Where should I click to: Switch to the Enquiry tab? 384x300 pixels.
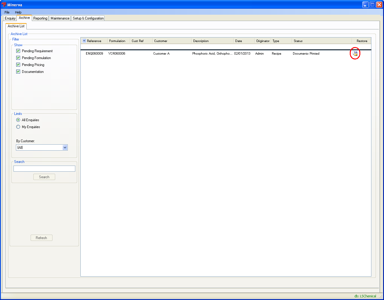click(x=10, y=18)
